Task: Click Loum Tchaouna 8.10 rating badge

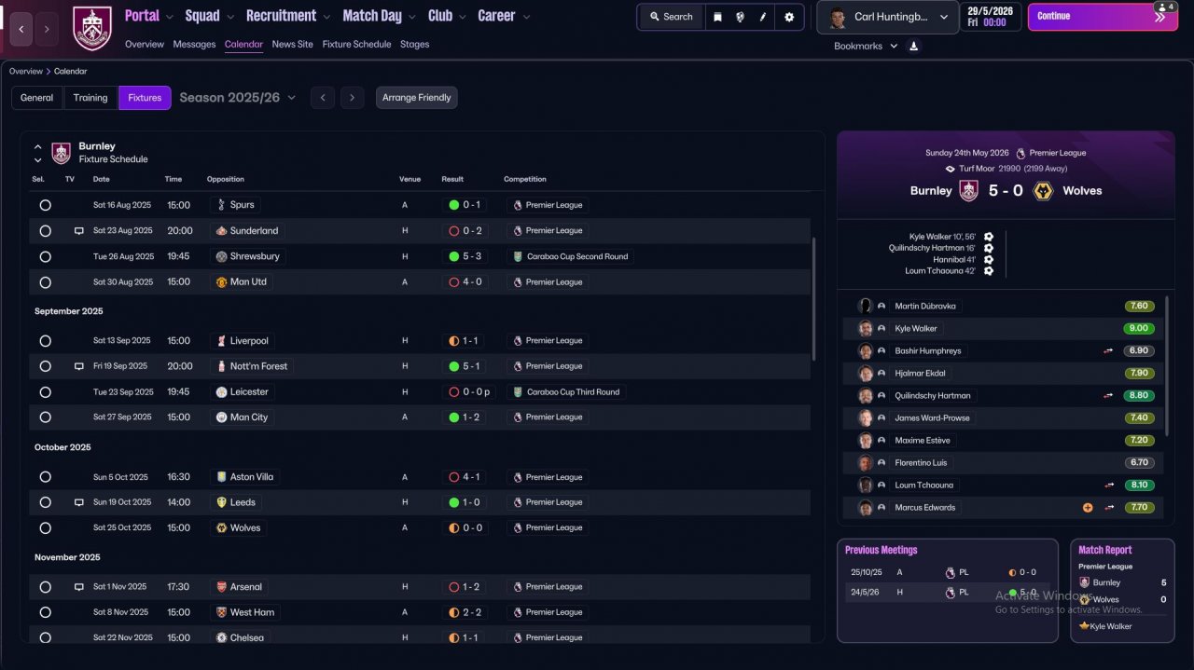Action: coord(1139,485)
